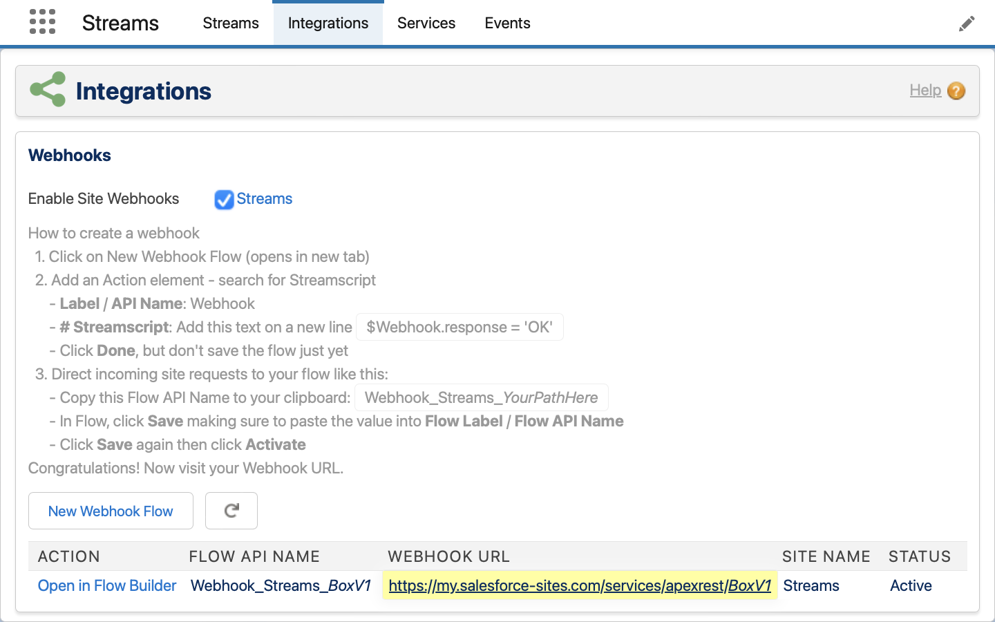The image size is (995, 622).
Task: Click the orange Help question mark icon
Action: pyautogui.click(x=956, y=91)
